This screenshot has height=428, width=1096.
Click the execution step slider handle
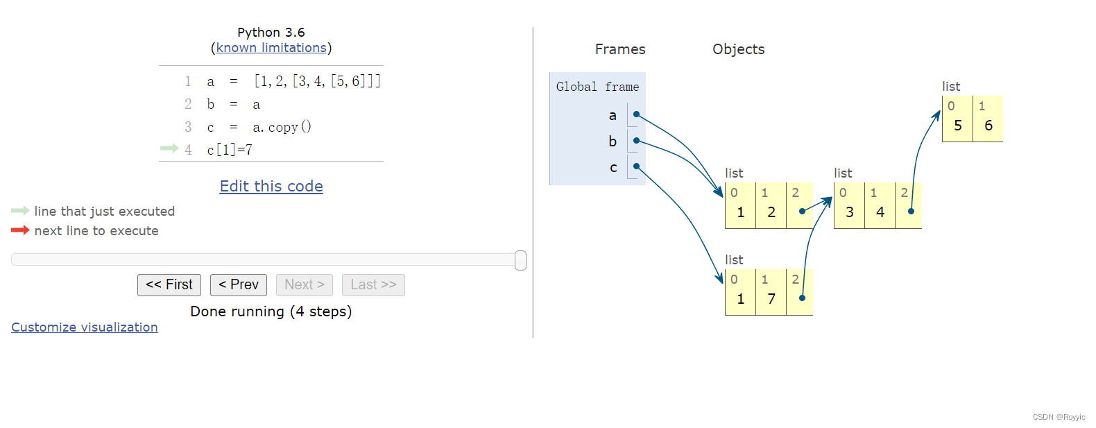[x=521, y=260]
